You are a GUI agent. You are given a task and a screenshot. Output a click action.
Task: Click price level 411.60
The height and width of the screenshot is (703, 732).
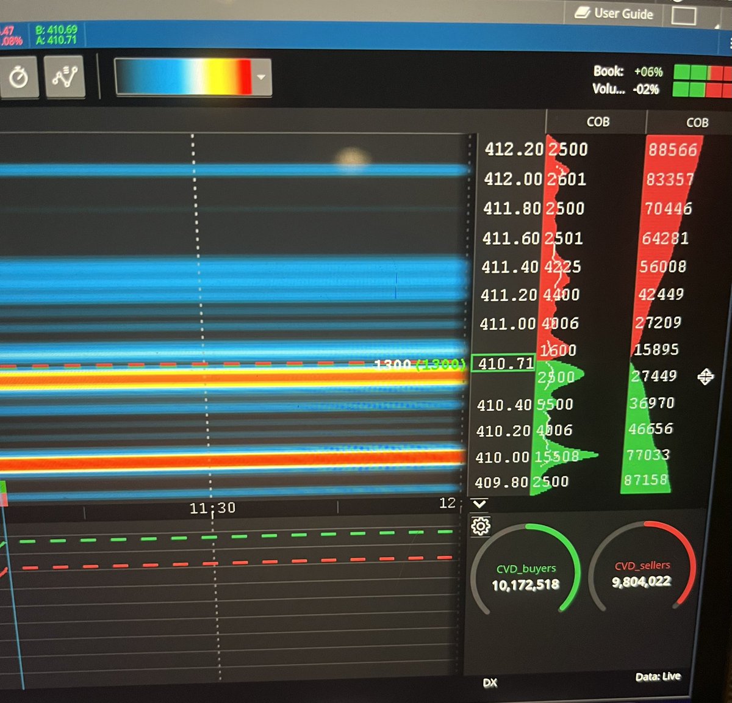pyautogui.click(x=511, y=238)
